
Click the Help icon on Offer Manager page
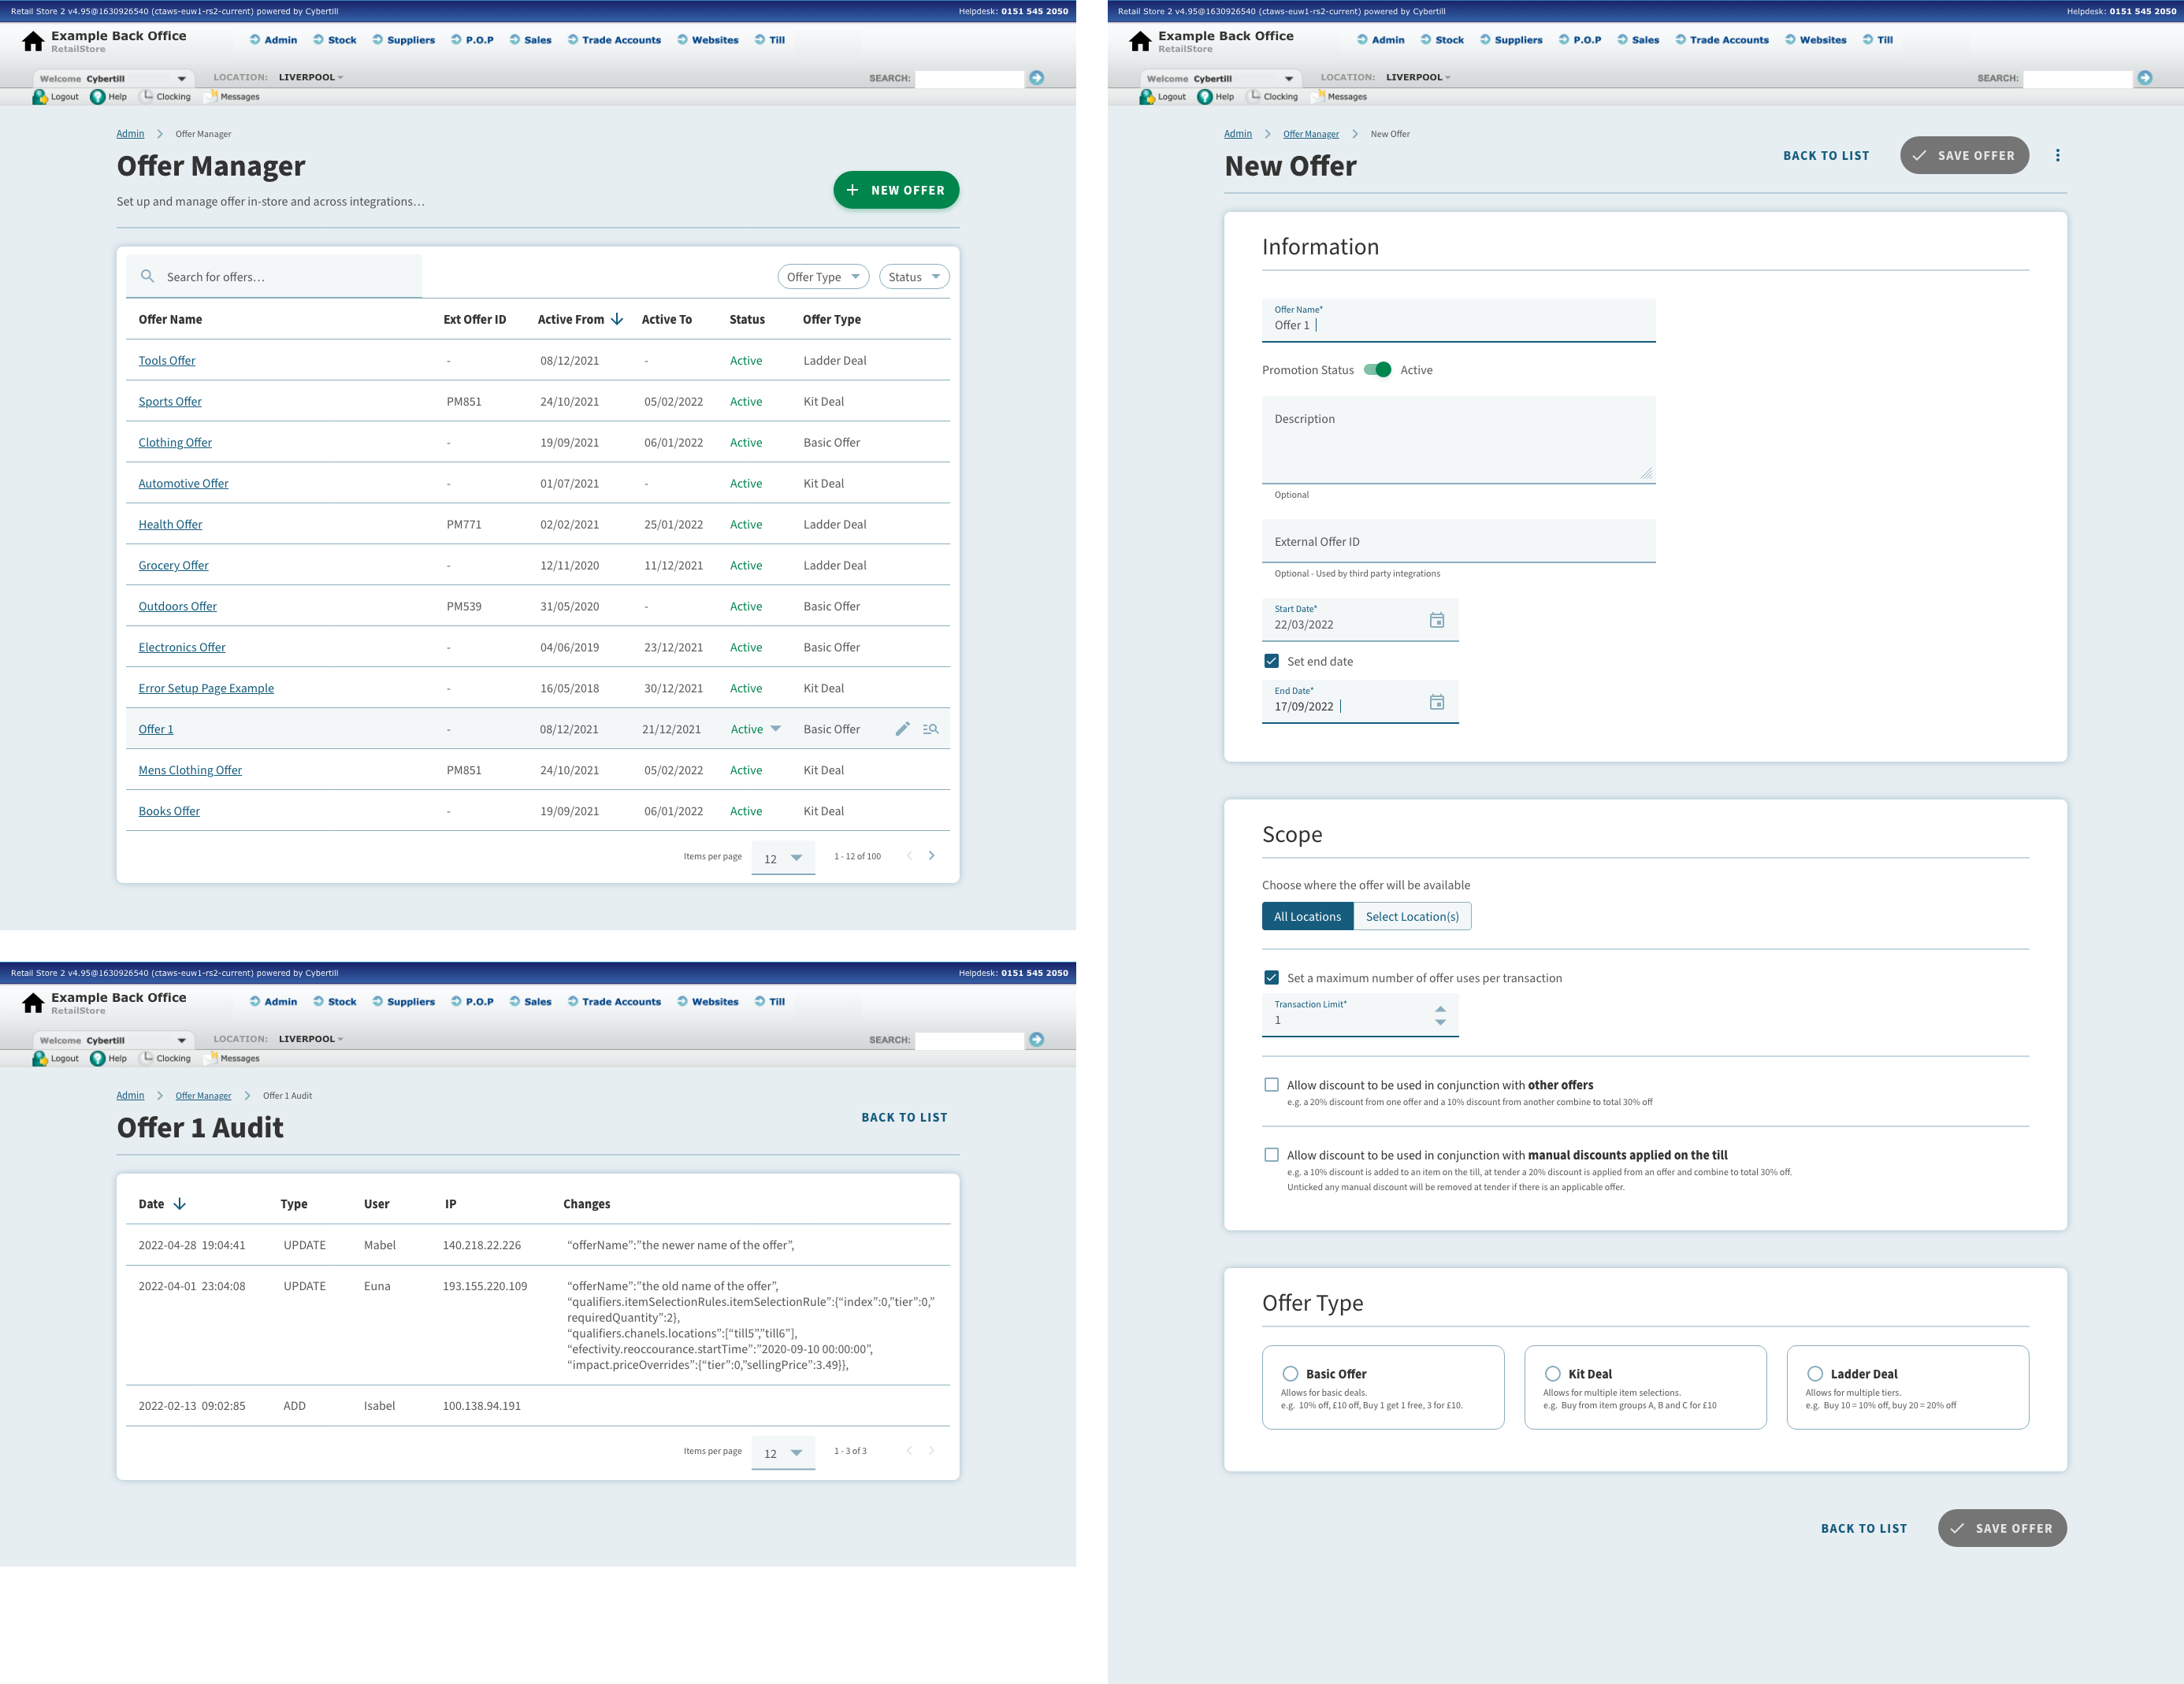coord(98,97)
